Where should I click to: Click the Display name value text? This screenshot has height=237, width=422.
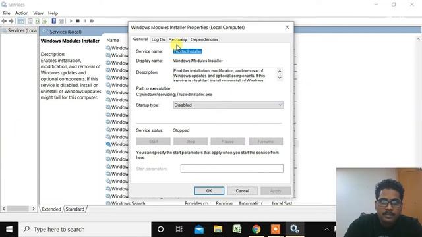198,61
